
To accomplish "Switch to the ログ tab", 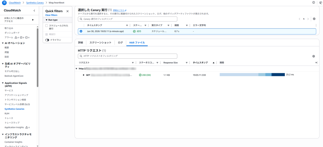I will (x=120, y=43).
